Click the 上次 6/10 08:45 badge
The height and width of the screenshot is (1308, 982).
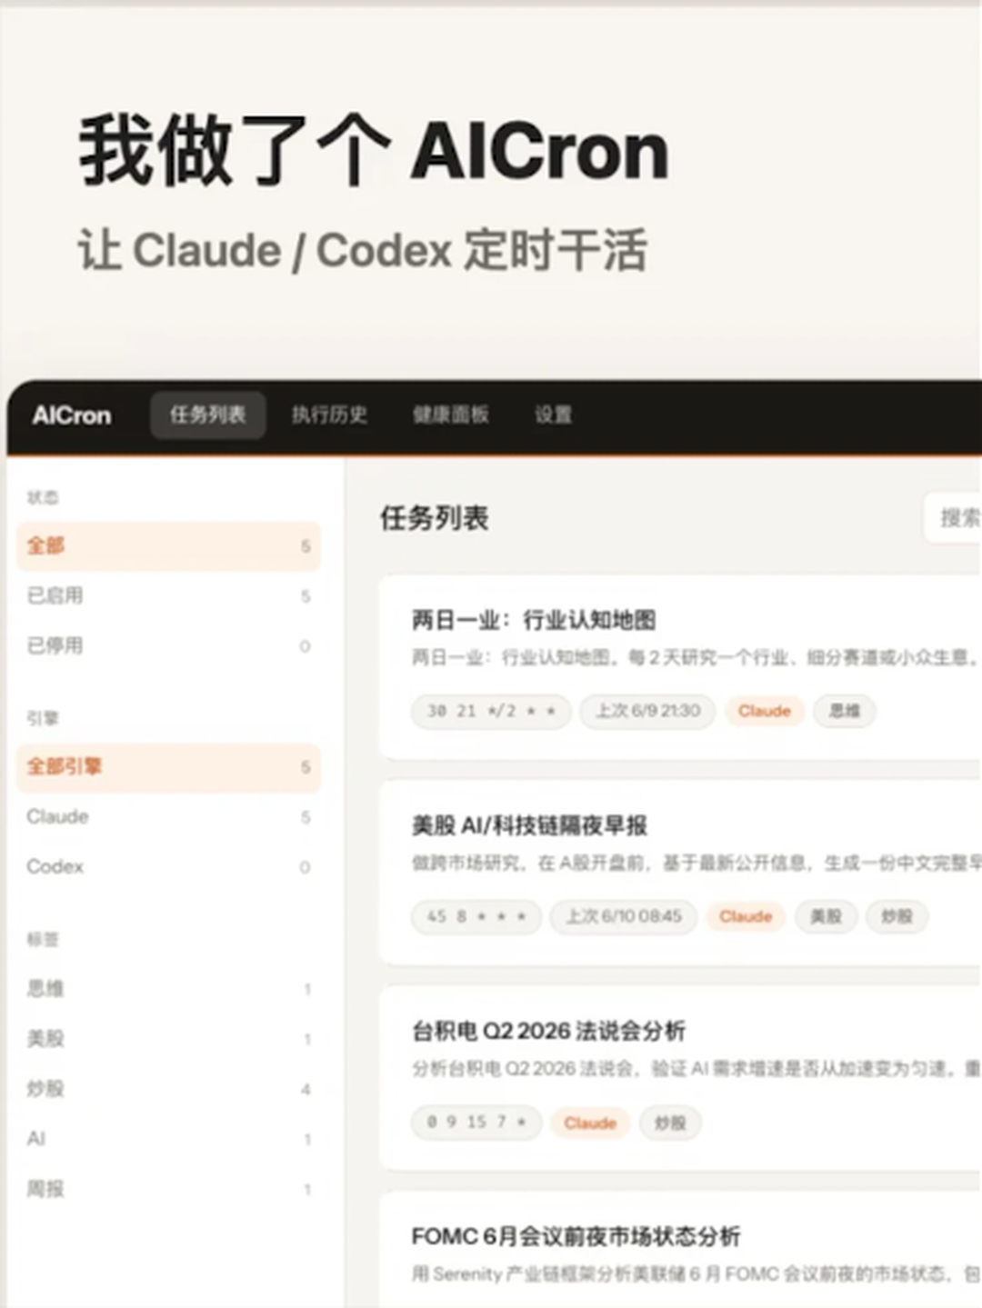coord(624,916)
